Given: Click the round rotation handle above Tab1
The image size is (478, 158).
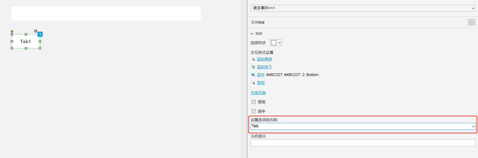Looking at the screenshot, I should point(36,31).
